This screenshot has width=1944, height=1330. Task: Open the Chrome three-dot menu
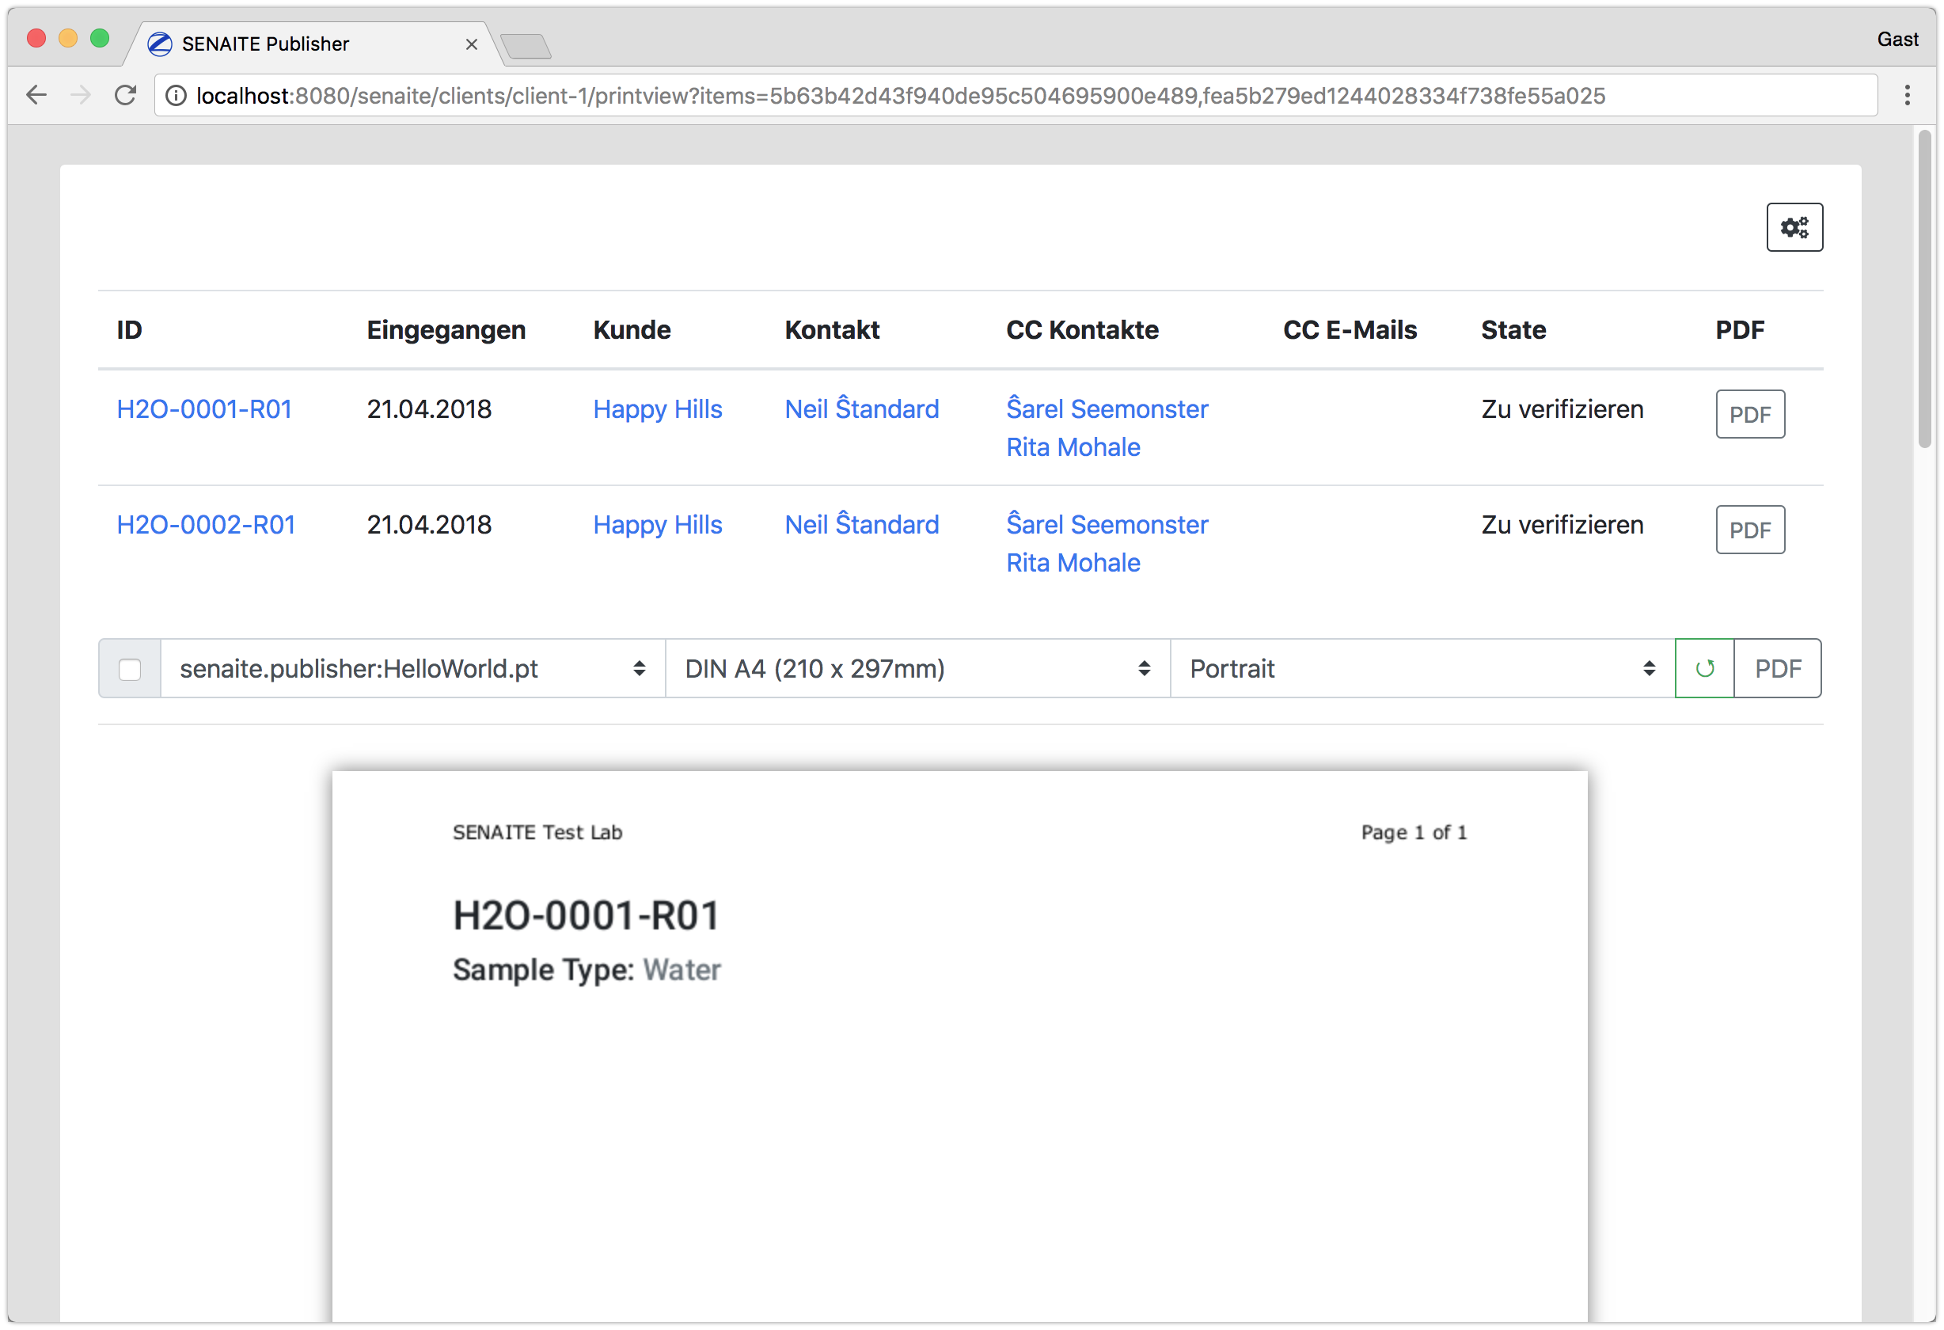click(1908, 95)
